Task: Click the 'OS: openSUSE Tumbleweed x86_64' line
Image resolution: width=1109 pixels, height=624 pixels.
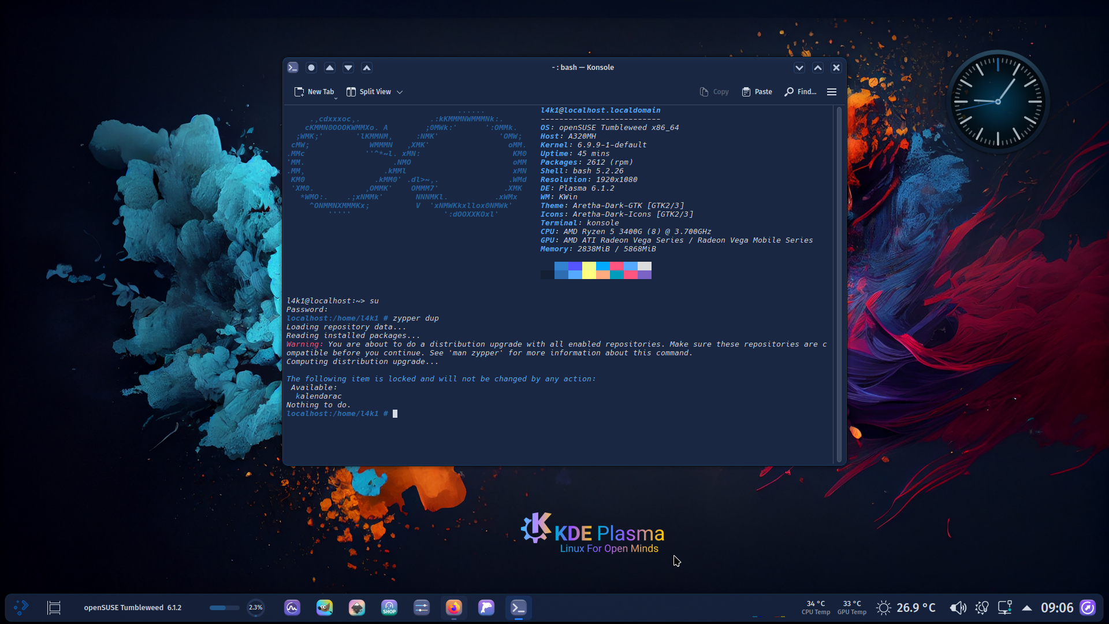Action: (610, 128)
